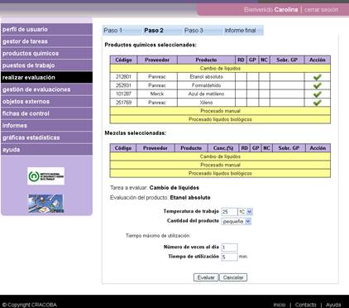
Task: Click the green institute logo in sidebar
Action: coord(46,176)
